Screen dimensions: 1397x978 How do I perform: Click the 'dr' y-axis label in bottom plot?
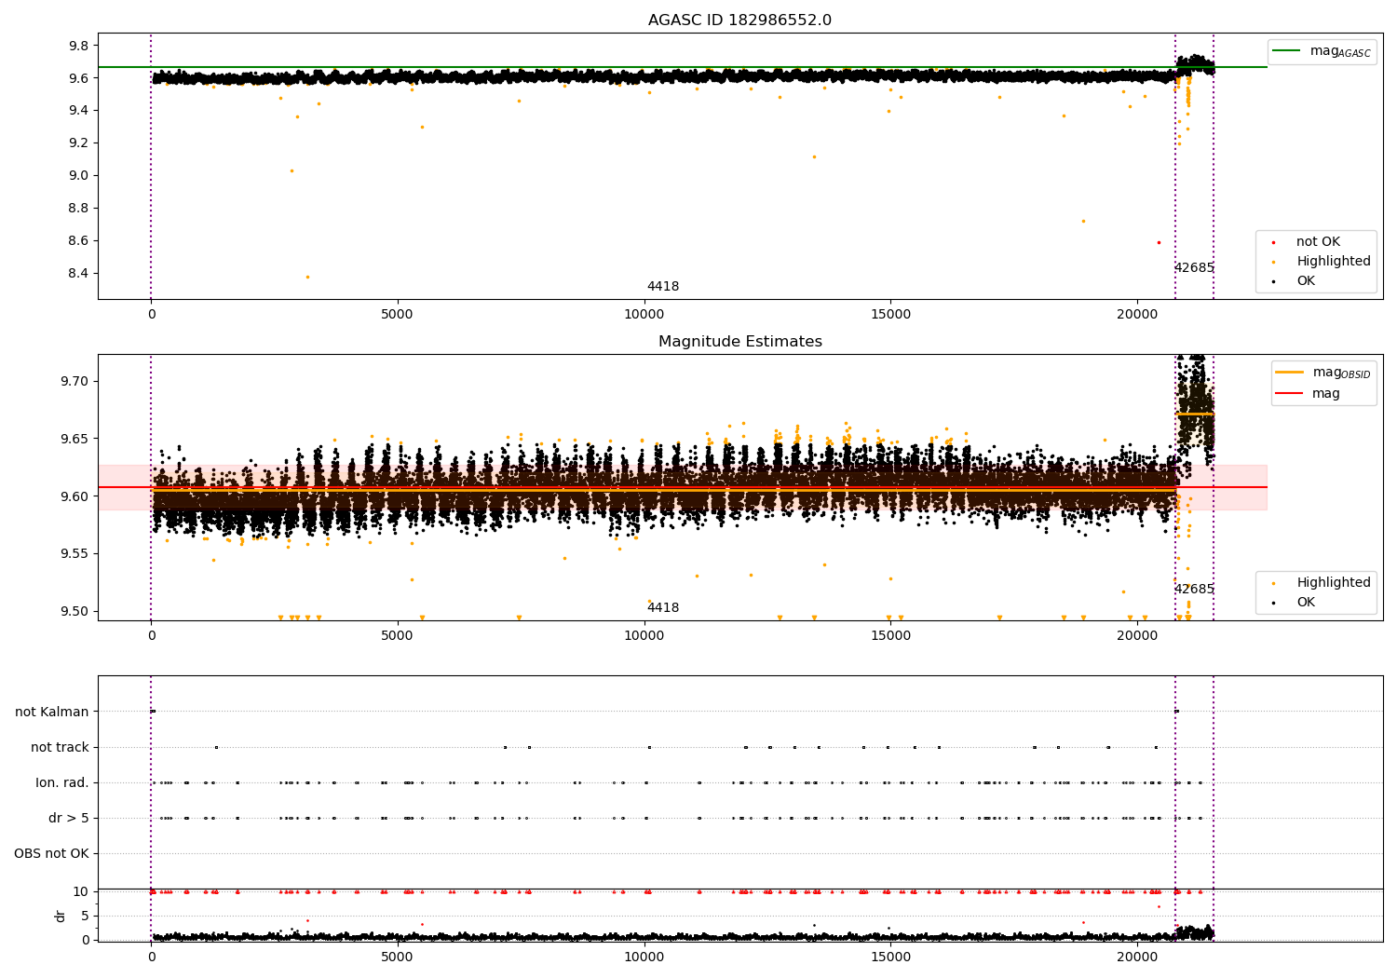click(x=61, y=916)
